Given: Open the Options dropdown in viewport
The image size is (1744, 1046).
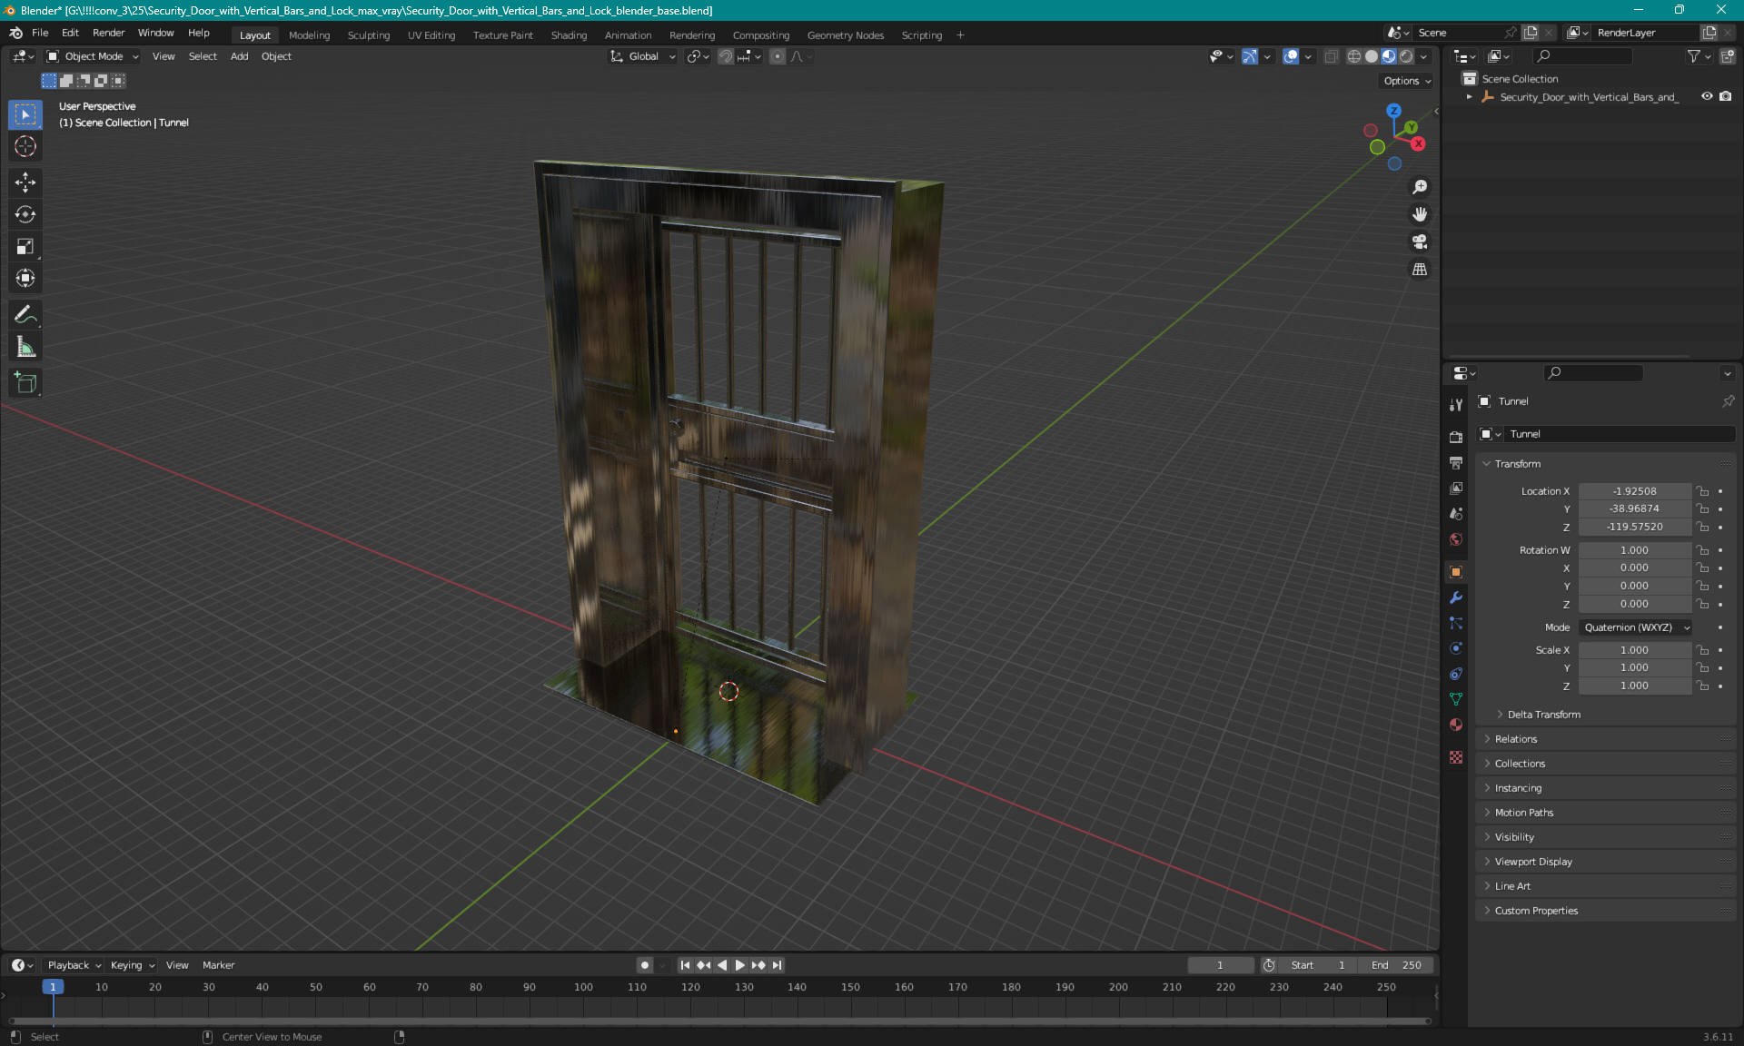Looking at the screenshot, I should [1407, 81].
